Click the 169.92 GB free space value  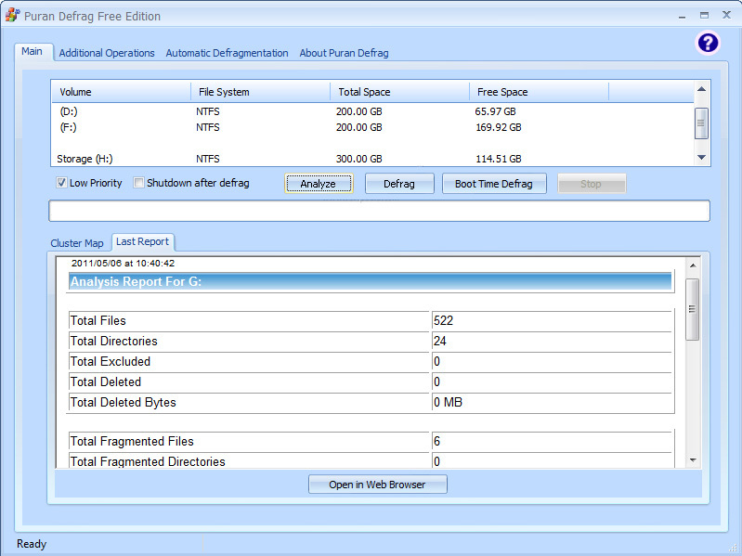[x=499, y=127]
